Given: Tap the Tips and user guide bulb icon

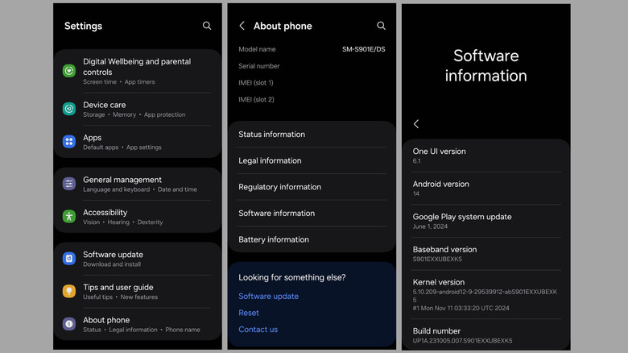Looking at the screenshot, I should tap(69, 291).
